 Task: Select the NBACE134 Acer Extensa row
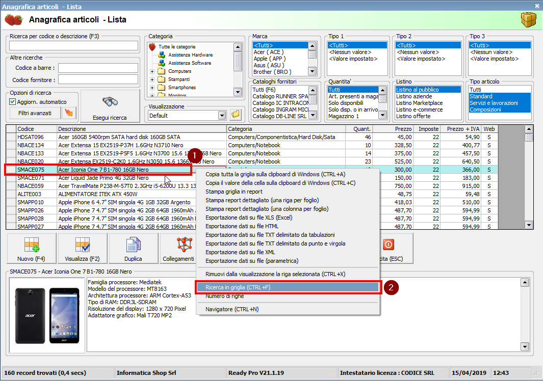pyautogui.click(x=252, y=145)
